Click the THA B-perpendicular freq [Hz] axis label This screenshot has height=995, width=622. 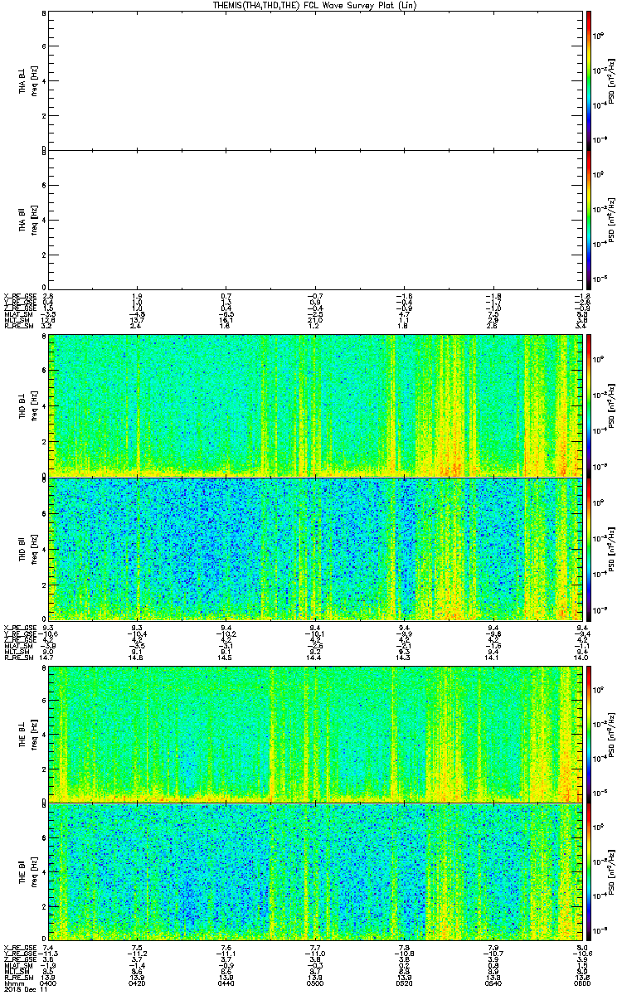pos(35,80)
